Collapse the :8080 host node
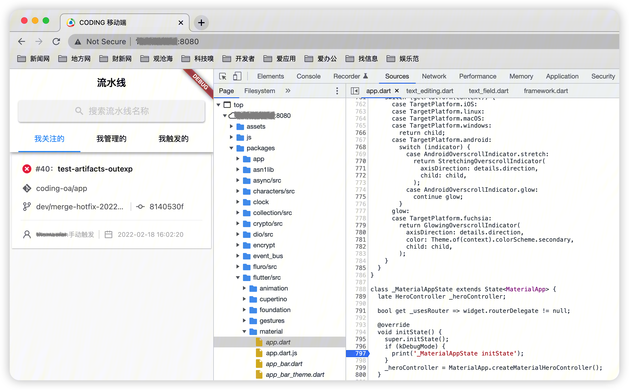This screenshot has width=629, height=390. point(225,115)
